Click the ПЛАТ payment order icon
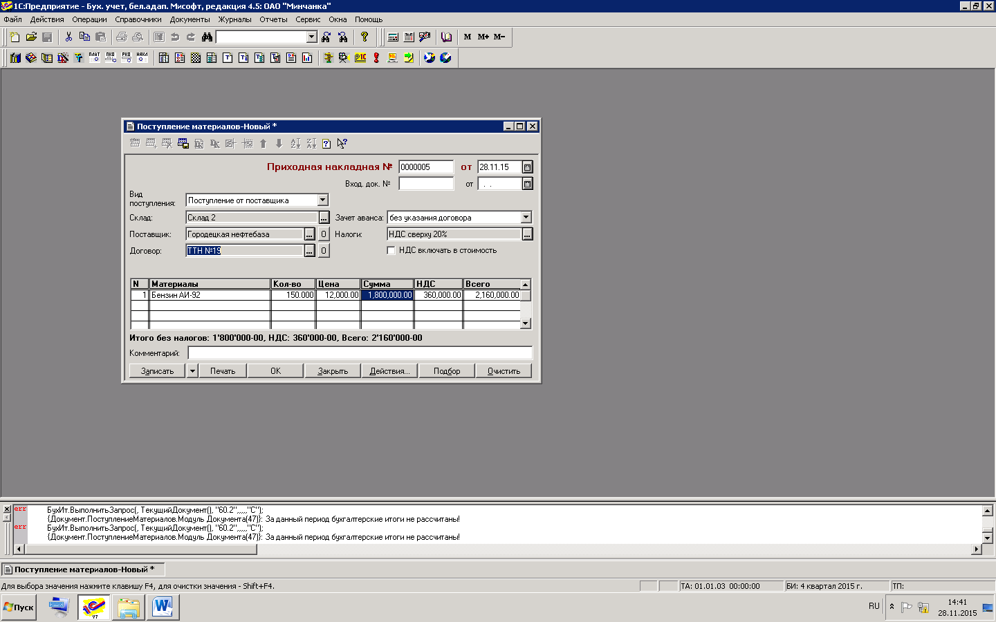The height and width of the screenshot is (622, 996). click(x=94, y=57)
